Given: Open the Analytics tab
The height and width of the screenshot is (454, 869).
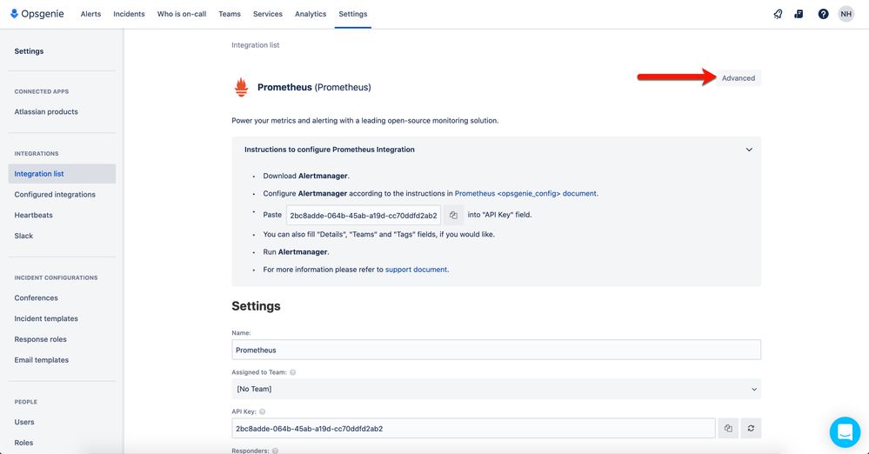Looking at the screenshot, I should (x=311, y=14).
